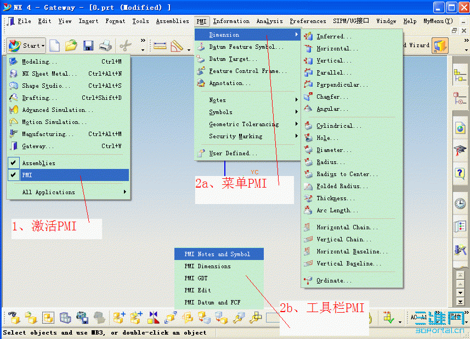Click the Horizontal dimension icon
The image size is (470, 339).
[308, 49]
